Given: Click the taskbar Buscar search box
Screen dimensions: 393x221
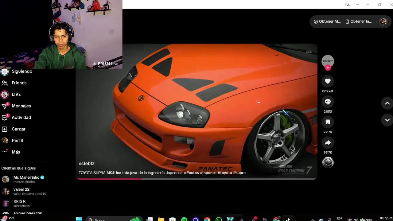Looking at the screenshot, I should click(x=114, y=219).
